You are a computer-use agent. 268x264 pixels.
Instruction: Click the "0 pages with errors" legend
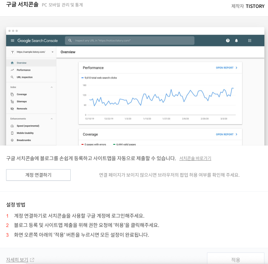tap(94, 144)
